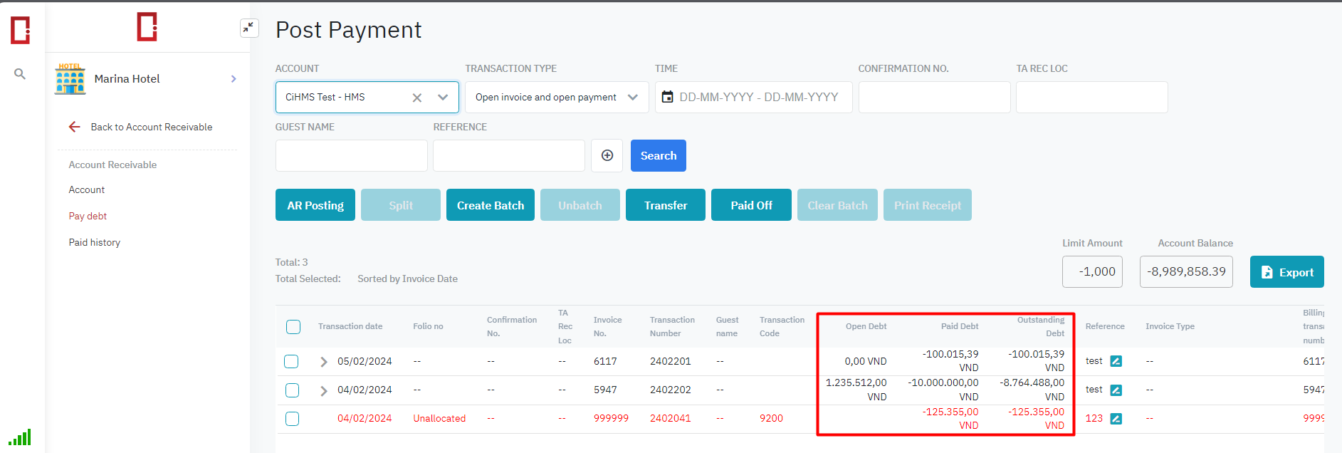Open the Account dropdown arrow
The height and width of the screenshot is (453, 1342).
[x=443, y=98]
